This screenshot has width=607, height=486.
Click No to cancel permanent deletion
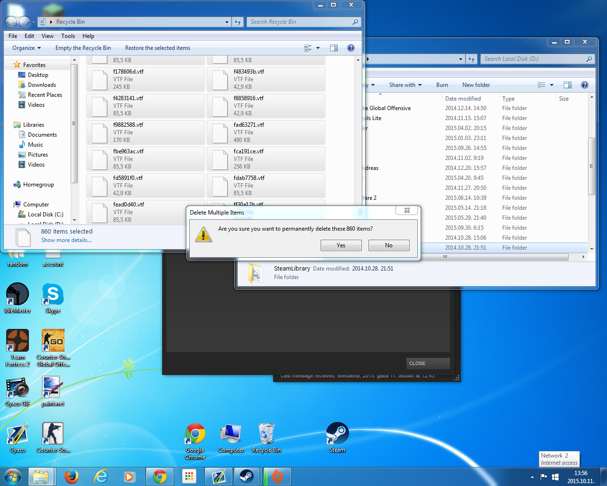click(389, 245)
